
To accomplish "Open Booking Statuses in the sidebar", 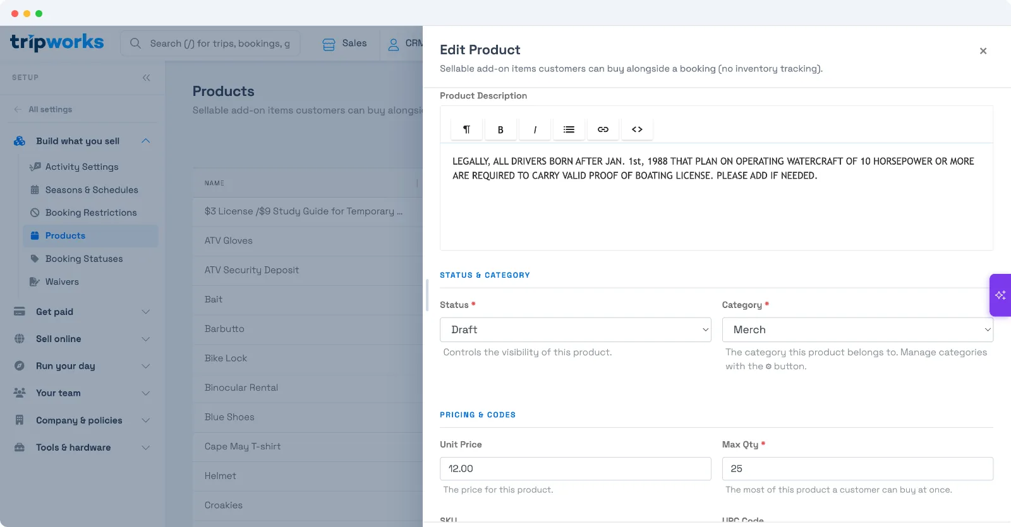I will (x=84, y=259).
